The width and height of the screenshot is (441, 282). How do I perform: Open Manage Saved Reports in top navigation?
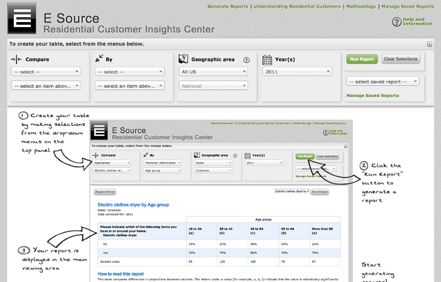[x=408, y=7]
